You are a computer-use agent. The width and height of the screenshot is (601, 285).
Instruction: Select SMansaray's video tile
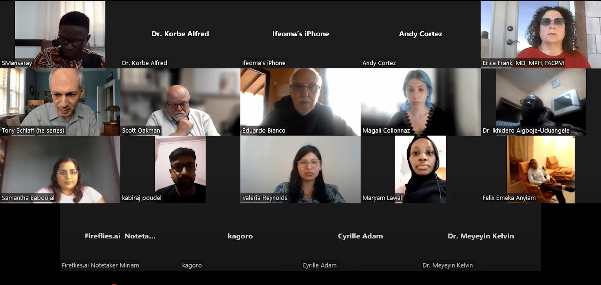tap(60, 34)
